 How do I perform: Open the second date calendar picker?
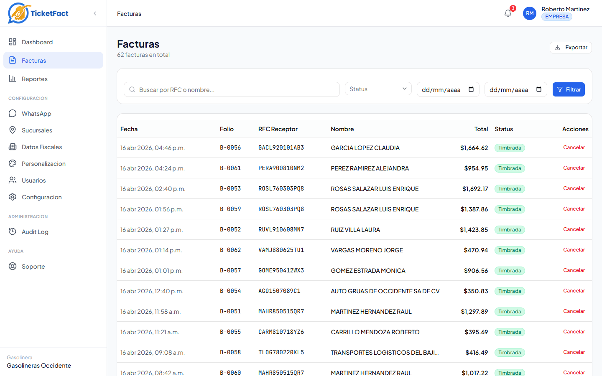539,89
